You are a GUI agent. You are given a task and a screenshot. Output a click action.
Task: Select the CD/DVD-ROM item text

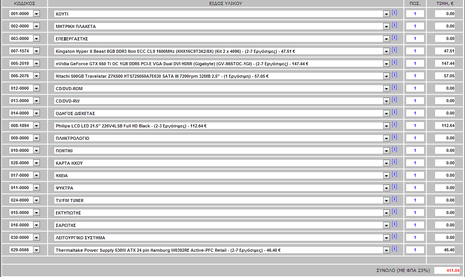coord(69,89)
